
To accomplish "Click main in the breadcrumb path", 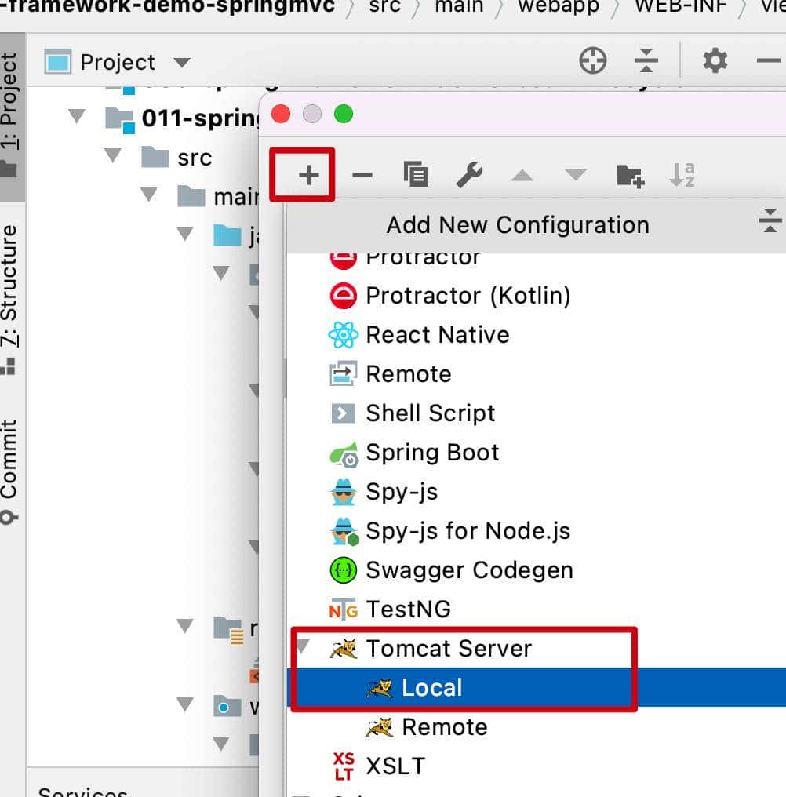I will (x=459, y=6).
